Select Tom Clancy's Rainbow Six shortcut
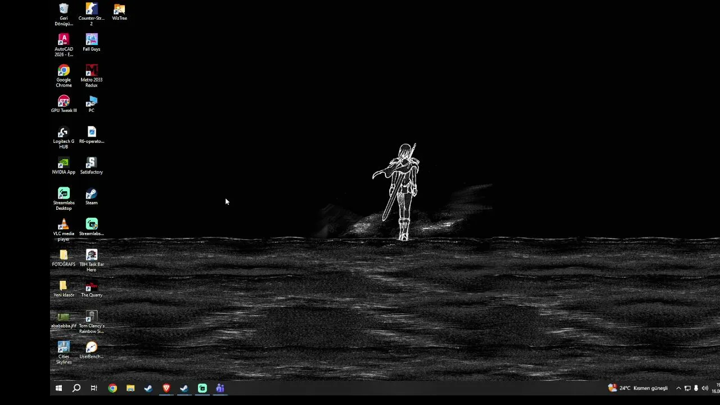 91,322
